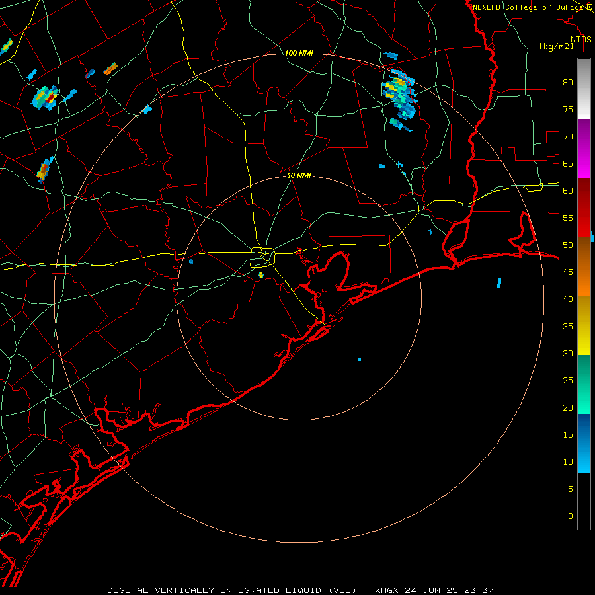Viewport: 595px width, 595px height.
Task: Select the gray-white top segment of color bar
Action: pos(584,89)
